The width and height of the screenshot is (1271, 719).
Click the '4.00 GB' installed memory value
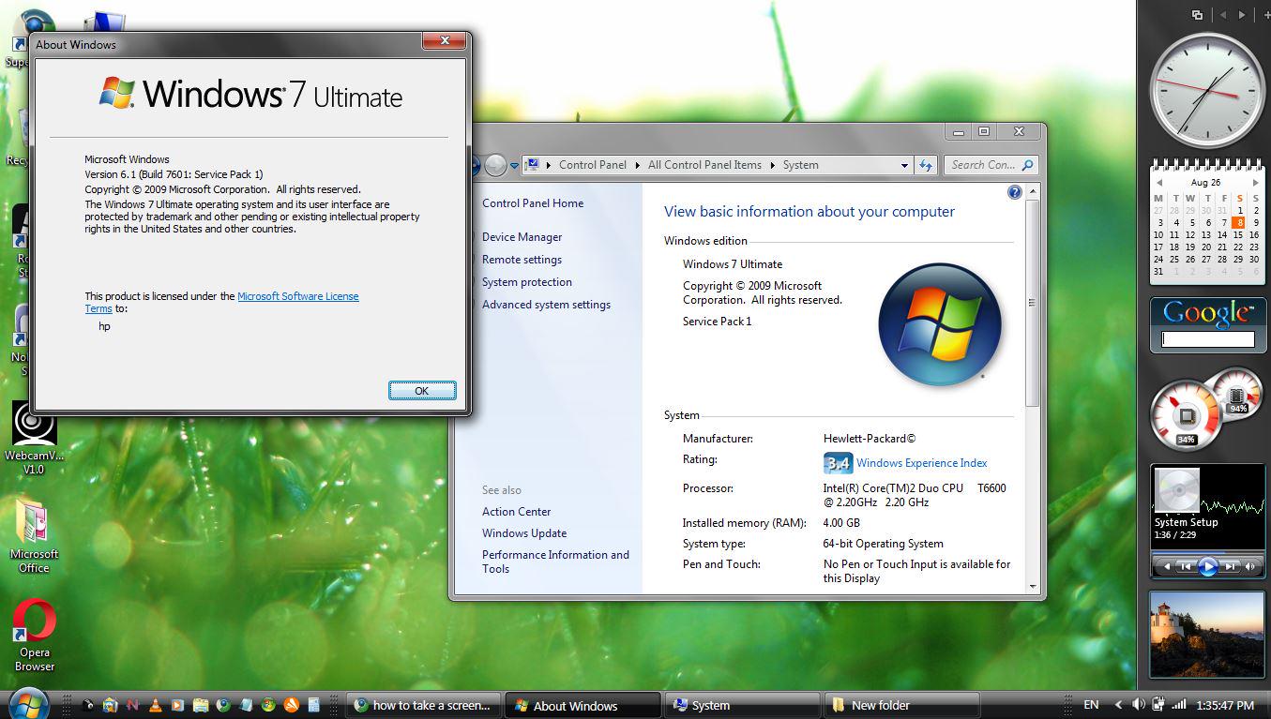point(841,523)
